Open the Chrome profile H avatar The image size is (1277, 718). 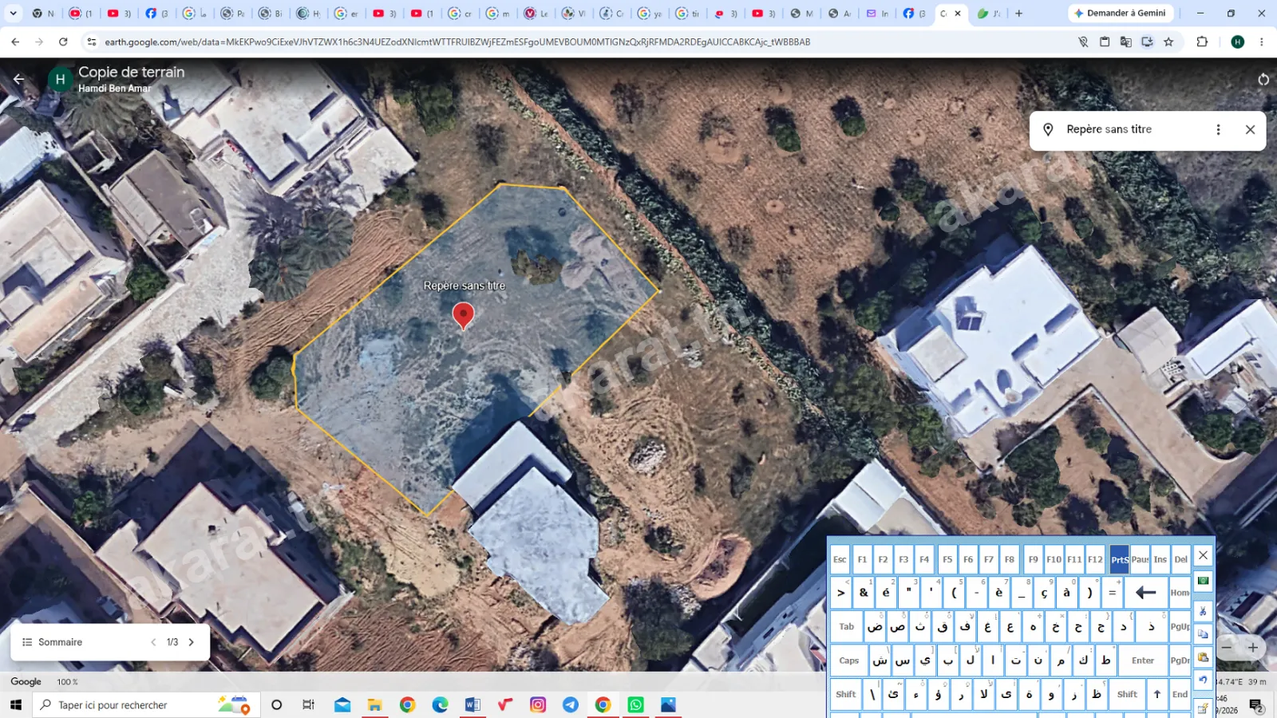point(1237,42)
